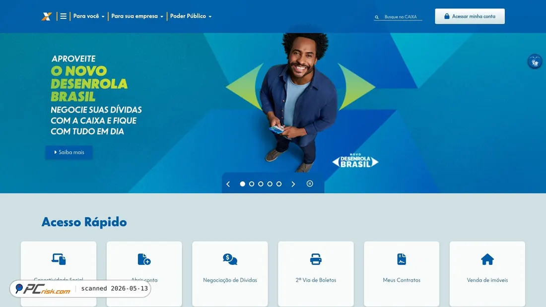The image size is (546, 307).
Task: Click the search magnifier icon
Action: [x=377, y=17]
